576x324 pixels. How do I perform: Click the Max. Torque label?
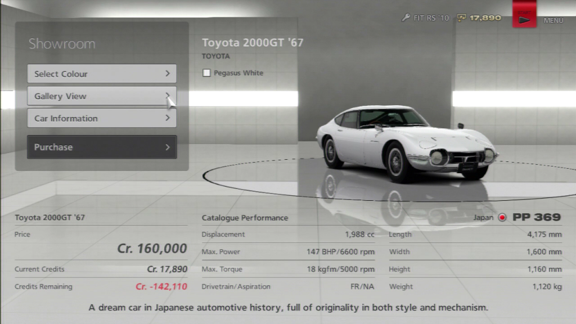pos(222,269)
